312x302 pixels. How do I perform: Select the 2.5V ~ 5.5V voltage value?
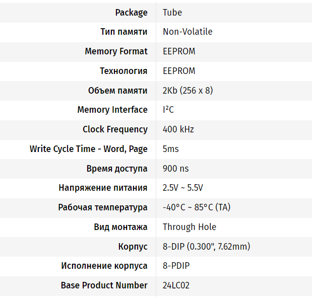(182, 188)
